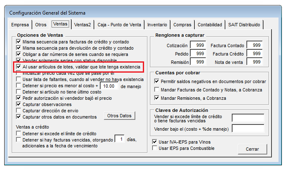This screenshot has width=289, height=172.
Task: Click the días adicionales field showing 1
Action: pyautogui.click(x=119, y=139)
